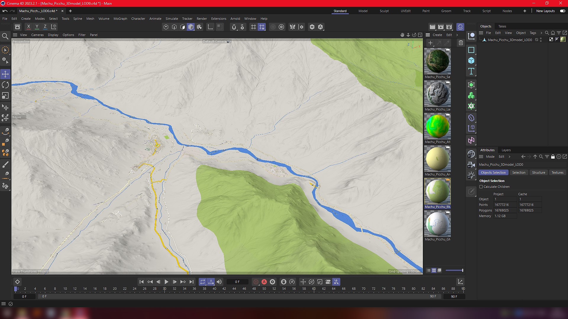Click the Cube primitive object icon
This screenshot has width=568, height=319.
click(x=471, y=61)
